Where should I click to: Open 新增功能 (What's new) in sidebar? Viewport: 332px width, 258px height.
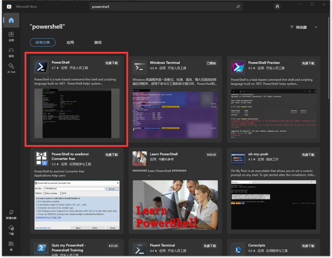coord(11,214)
